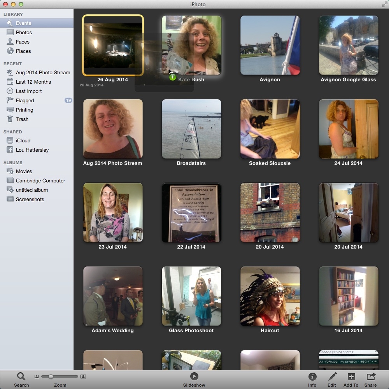Screen dimensions: 389x389
Task: Select the Screenshots album icon
Action: click(x=10, y=199)
